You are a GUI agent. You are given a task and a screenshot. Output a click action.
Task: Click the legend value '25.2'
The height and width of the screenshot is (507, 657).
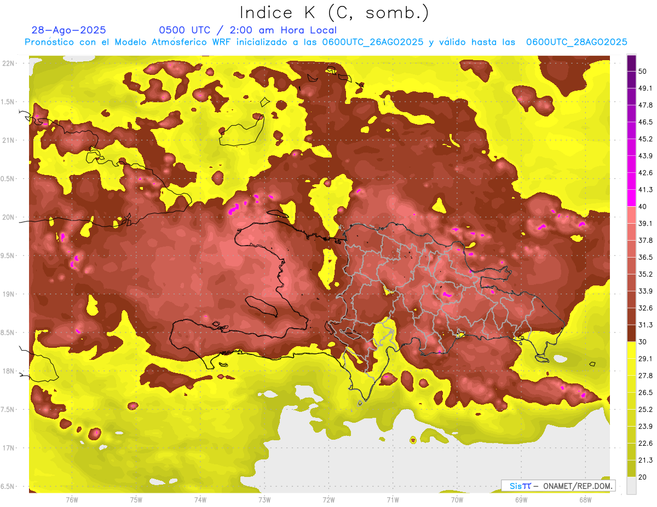pos(645,410)
